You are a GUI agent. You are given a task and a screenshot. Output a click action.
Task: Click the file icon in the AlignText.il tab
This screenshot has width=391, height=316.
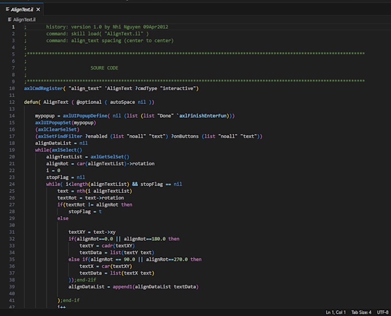[x=7, y=9]
